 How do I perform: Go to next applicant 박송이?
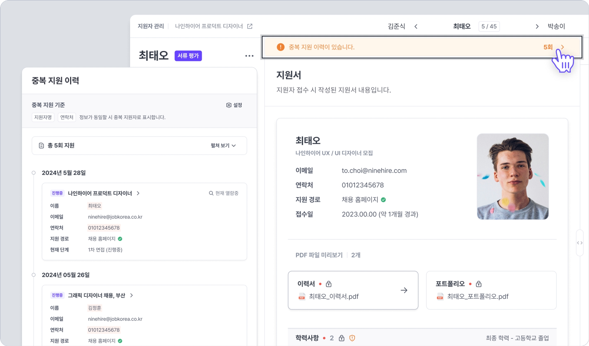(x=556, y=26)
